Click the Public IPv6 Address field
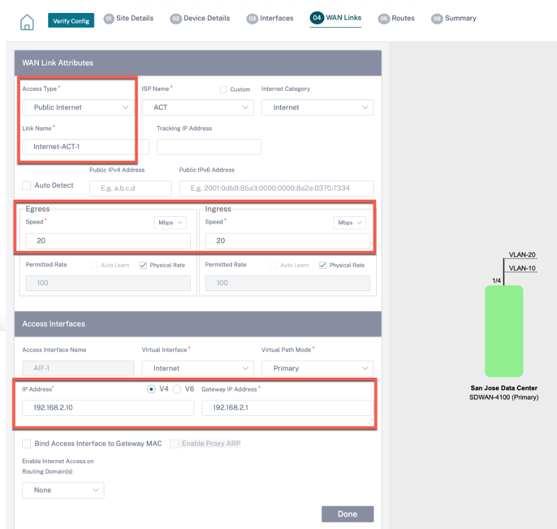 (277, 188)
